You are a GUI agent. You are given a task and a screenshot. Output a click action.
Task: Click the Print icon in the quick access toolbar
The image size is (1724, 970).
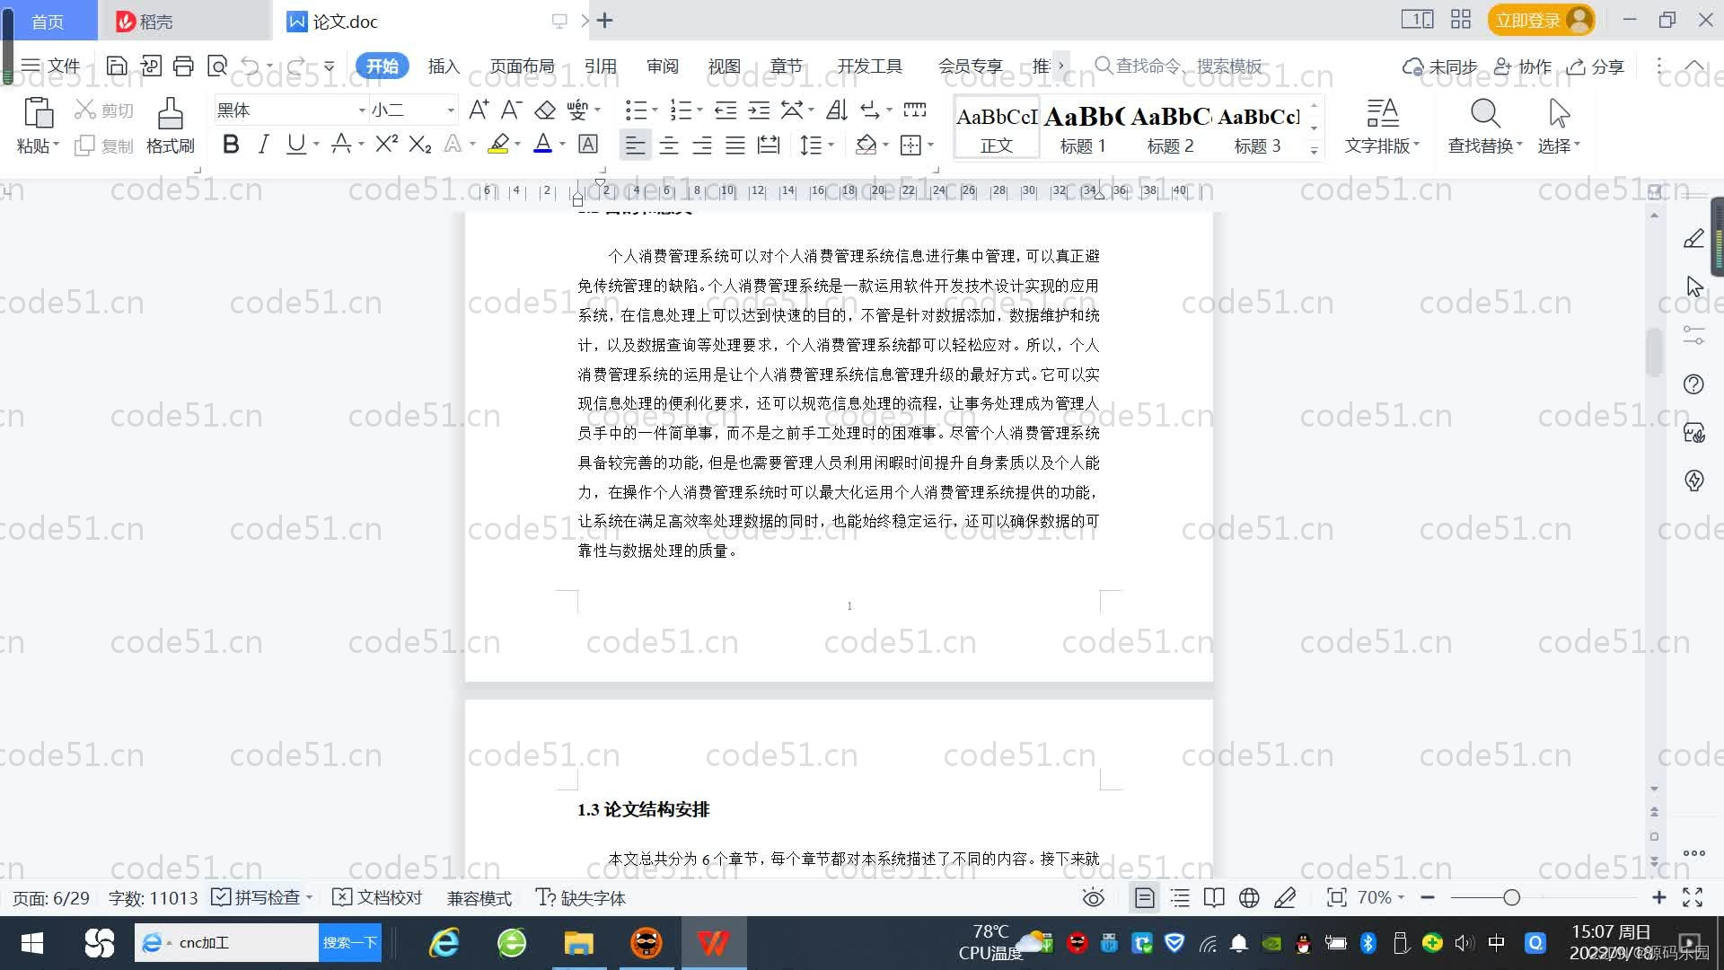(183, 66)
